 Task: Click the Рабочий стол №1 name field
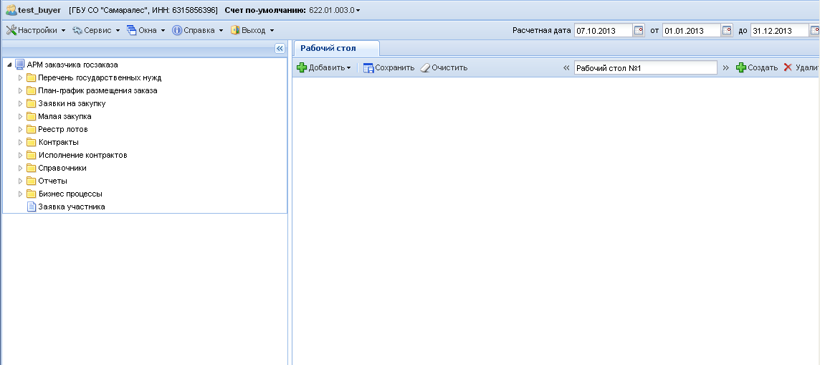[x=645, y=67]
